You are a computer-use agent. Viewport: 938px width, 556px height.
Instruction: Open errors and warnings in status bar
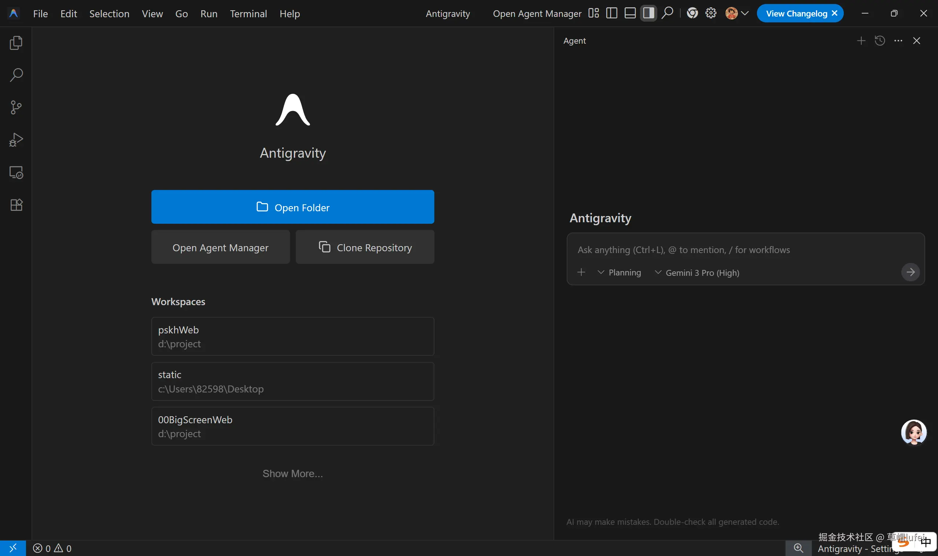point(52,549)
